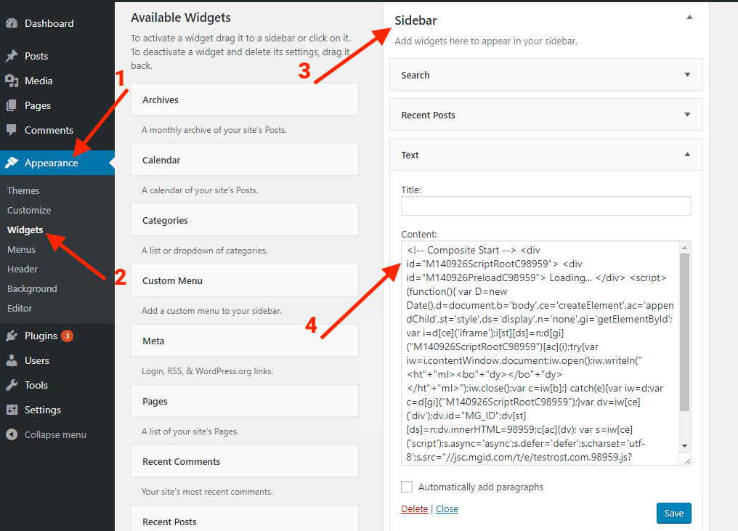Click 'A monthly archive of your site's Posts.' text

tap(214, 130)
